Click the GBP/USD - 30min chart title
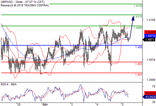 [x=22, y=2]
